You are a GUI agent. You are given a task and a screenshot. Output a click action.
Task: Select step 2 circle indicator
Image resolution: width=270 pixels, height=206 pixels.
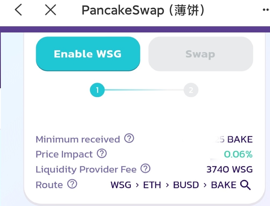click(x=191, y=90)
